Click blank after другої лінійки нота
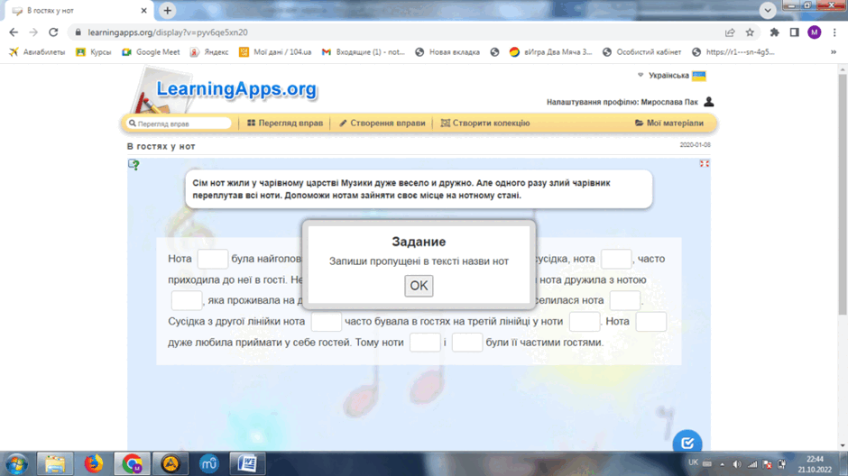Viewport: 848px width, 476px height. coord(326,322)
